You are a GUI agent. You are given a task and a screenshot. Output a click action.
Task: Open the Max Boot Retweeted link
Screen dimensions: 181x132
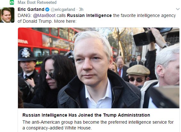pos(37,2)
